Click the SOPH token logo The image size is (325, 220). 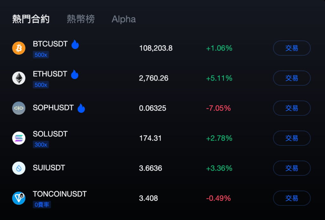coord(19,108)
